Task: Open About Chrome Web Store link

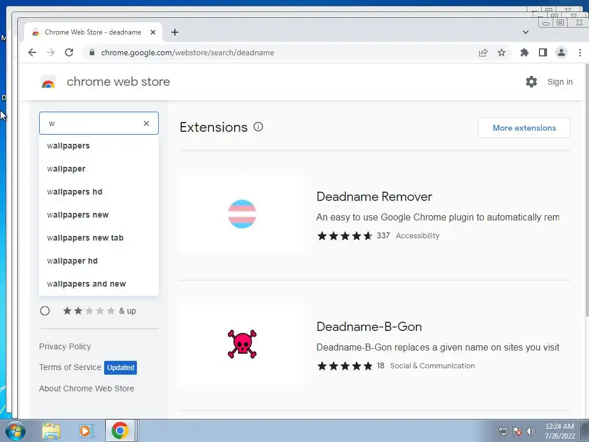Action: click(x=86, y=388)
